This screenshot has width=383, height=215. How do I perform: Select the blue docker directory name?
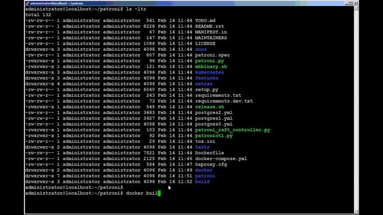click(203, 170)
